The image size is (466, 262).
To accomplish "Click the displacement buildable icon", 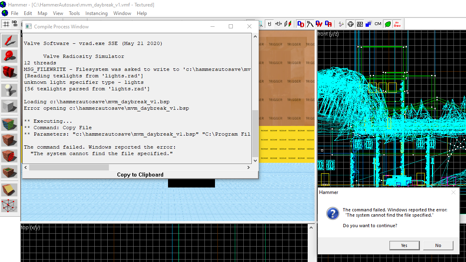I will (328, 24).
